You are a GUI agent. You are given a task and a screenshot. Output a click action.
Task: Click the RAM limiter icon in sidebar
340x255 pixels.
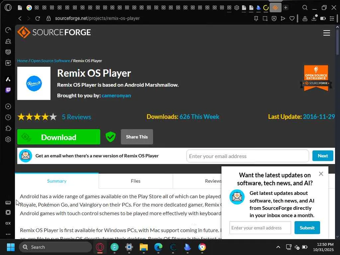(8, 203)
